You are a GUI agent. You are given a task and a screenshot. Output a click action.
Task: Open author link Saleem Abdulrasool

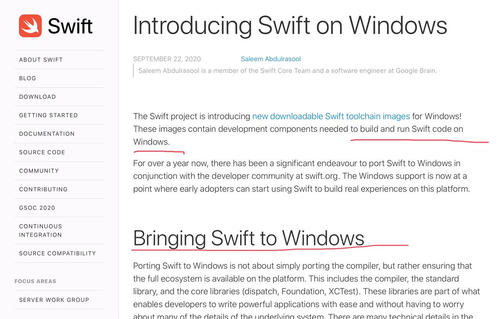(x=271, y=59)
